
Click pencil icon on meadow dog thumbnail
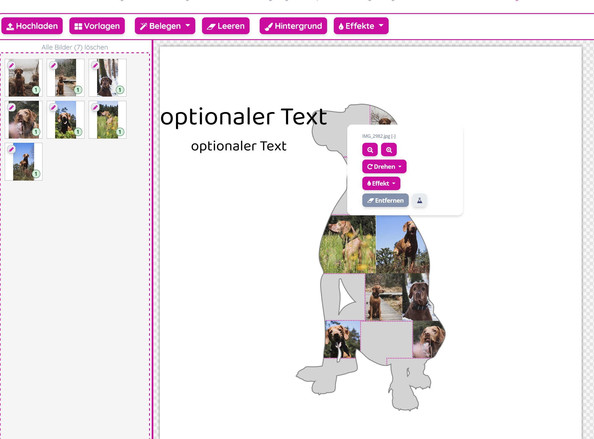point(95,108)
